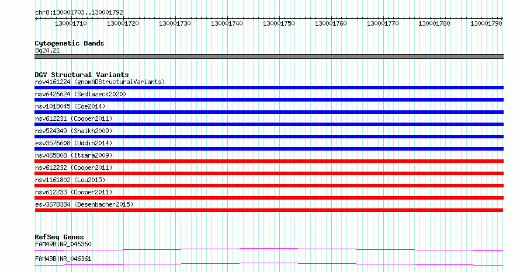Viewport: 520px width, 272px height.
Task: Click the red bar beneath nsv612233
Action: [x=269, y=198]
